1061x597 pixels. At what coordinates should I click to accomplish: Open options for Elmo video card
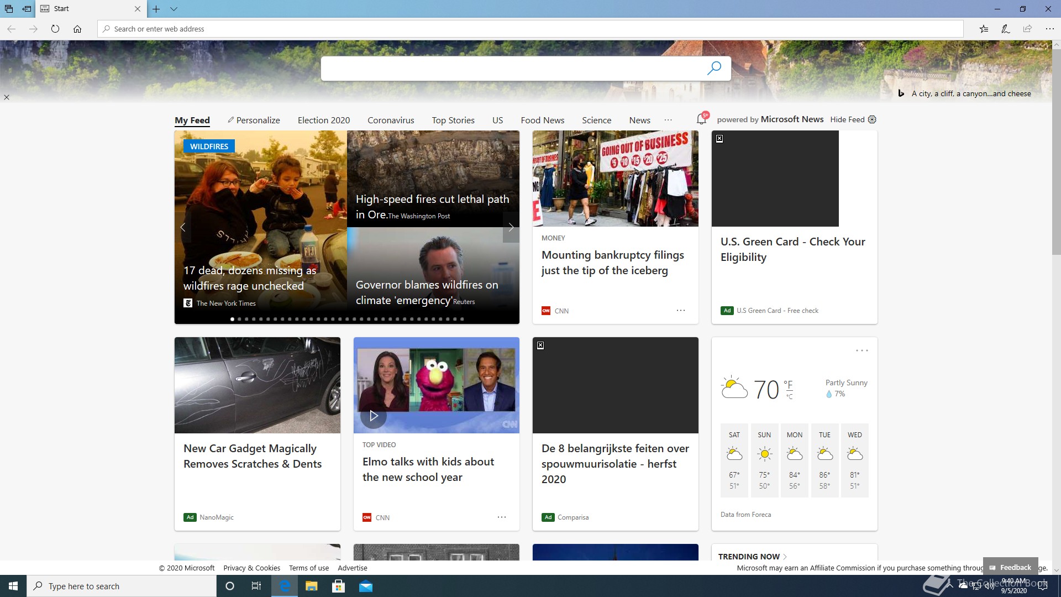502,517
